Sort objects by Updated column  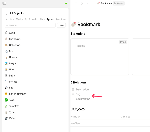[x=126, y=117]
